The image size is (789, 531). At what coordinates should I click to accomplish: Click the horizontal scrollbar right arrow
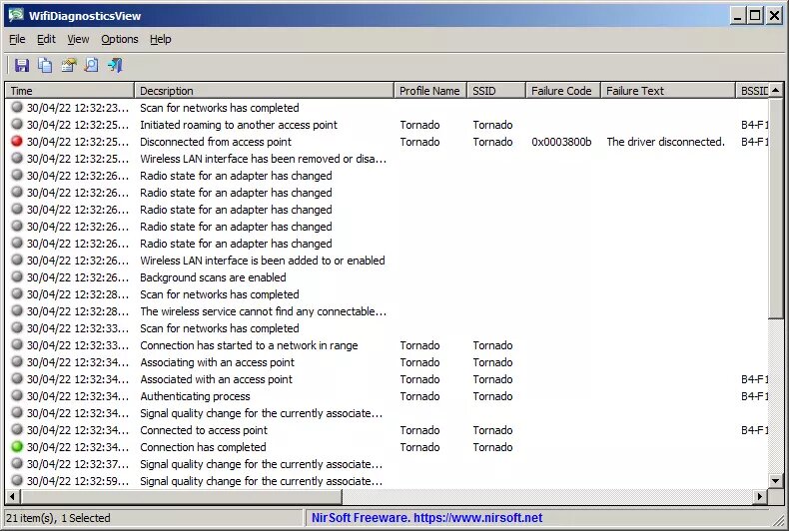(x=760, y=496)
